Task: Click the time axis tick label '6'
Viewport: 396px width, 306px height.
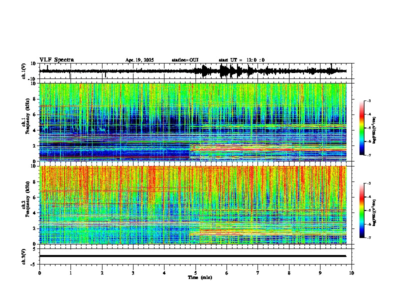Action: 227,273
